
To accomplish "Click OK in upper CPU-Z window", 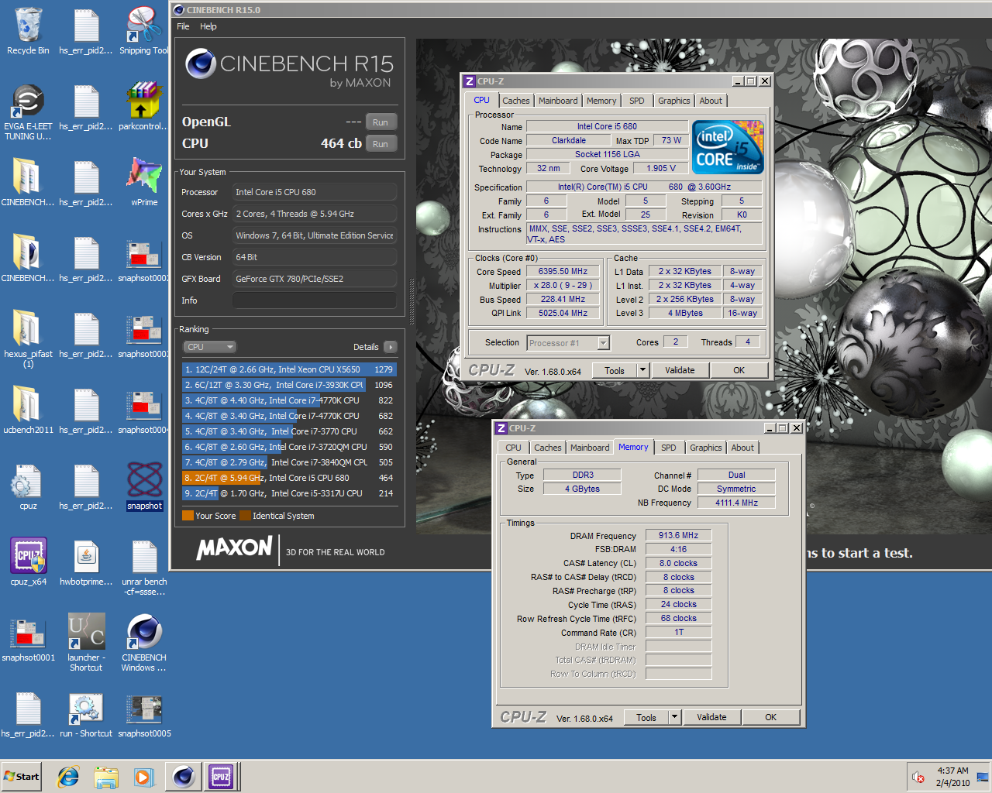I will coord(739,370).
